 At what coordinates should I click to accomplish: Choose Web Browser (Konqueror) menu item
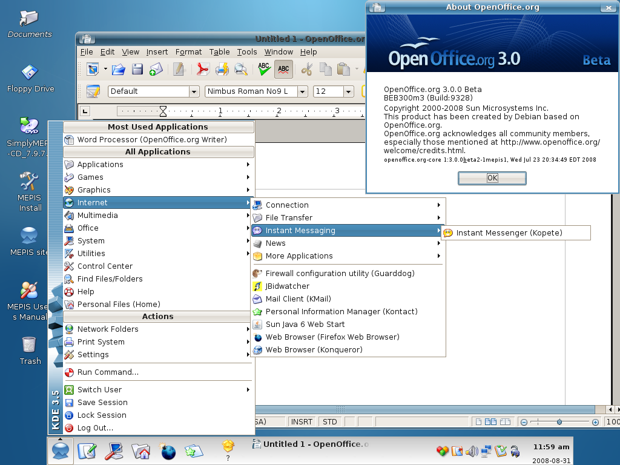point(348,349)
